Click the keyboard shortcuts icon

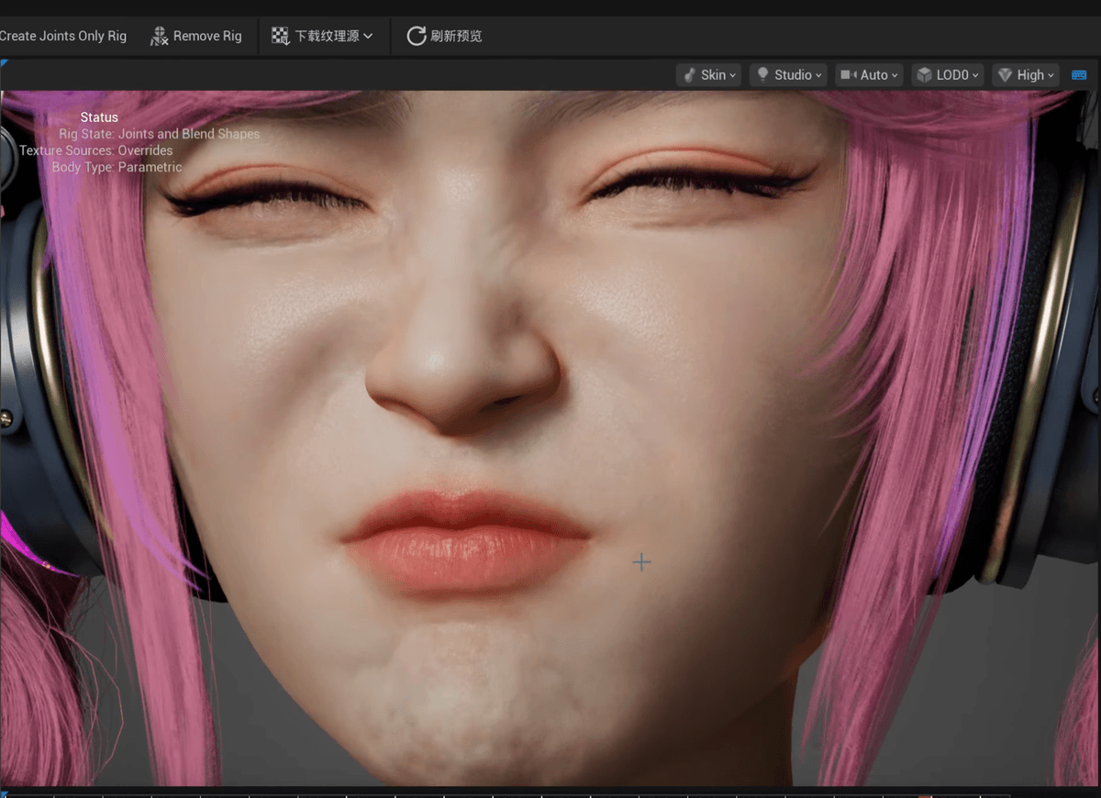tap(1079, 75)
